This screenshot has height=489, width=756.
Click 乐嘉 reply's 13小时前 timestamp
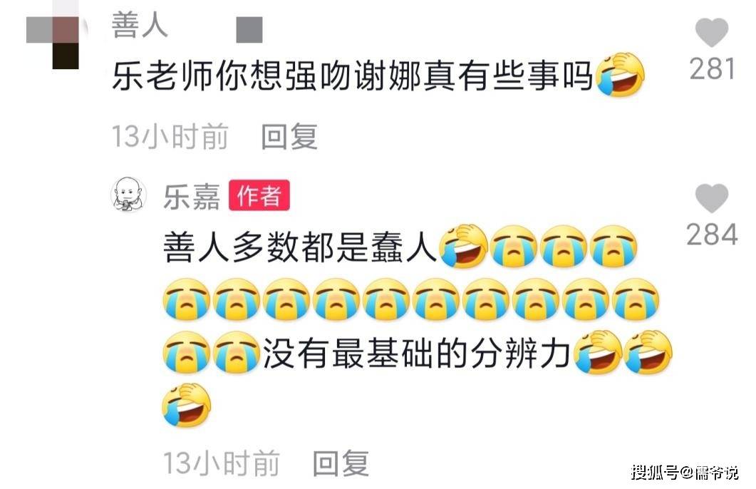pyautogui.click(x=222, y=463)
